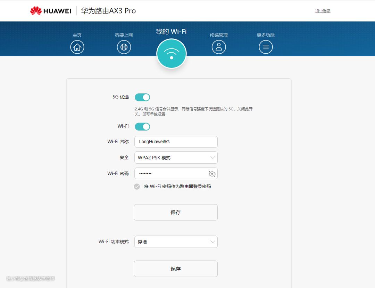Click the large Wi-Fi signal icon
Viewport: 375px width, 288px height.
pyautogui.click(x=172, y=54)
